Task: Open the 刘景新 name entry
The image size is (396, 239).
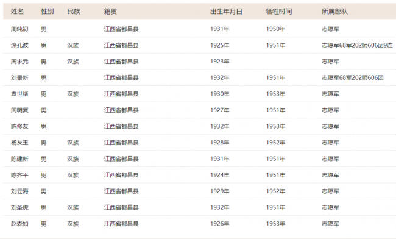Action: (19, 77)
